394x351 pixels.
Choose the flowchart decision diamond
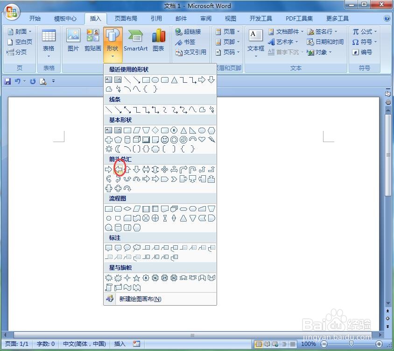tap(127, 208)
